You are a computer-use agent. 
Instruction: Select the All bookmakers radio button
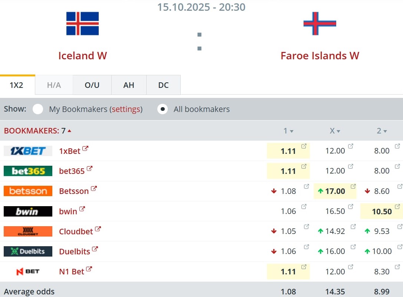click(x=162, y=109)
